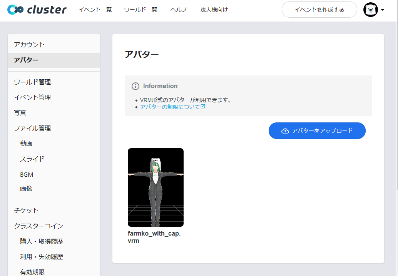Open クラスターコイン in the sidebar

[54, 226]
